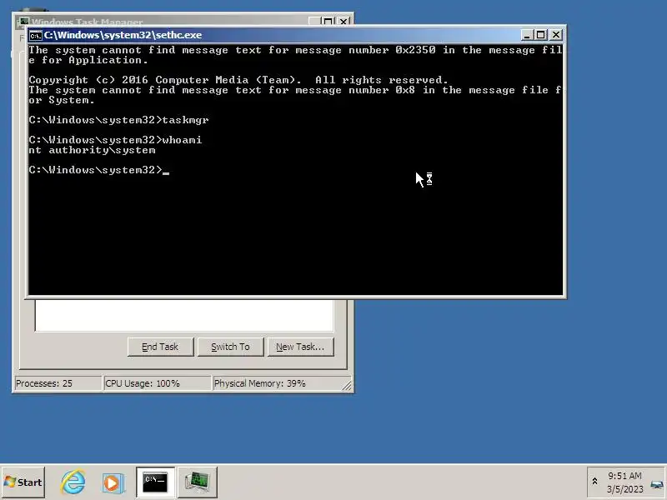Minimize the sethc.exe command window
667x500 pixels.
tap(527, 35)
